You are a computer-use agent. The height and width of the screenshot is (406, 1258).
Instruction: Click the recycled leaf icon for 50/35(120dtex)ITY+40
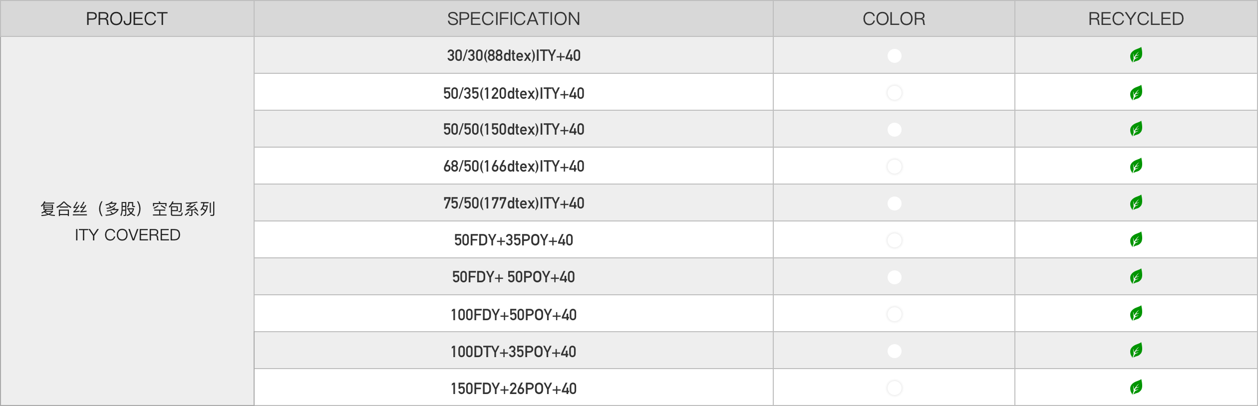pos(1136,93)
